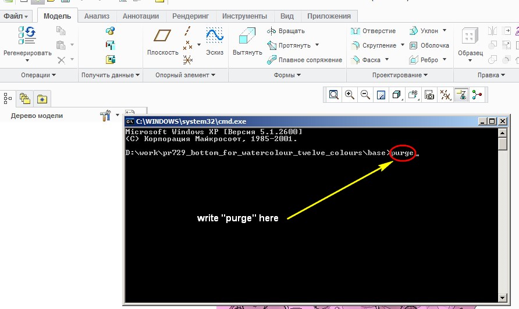
Task: Select the Draft tool (Уклон)
Action: tap(424, 31)
